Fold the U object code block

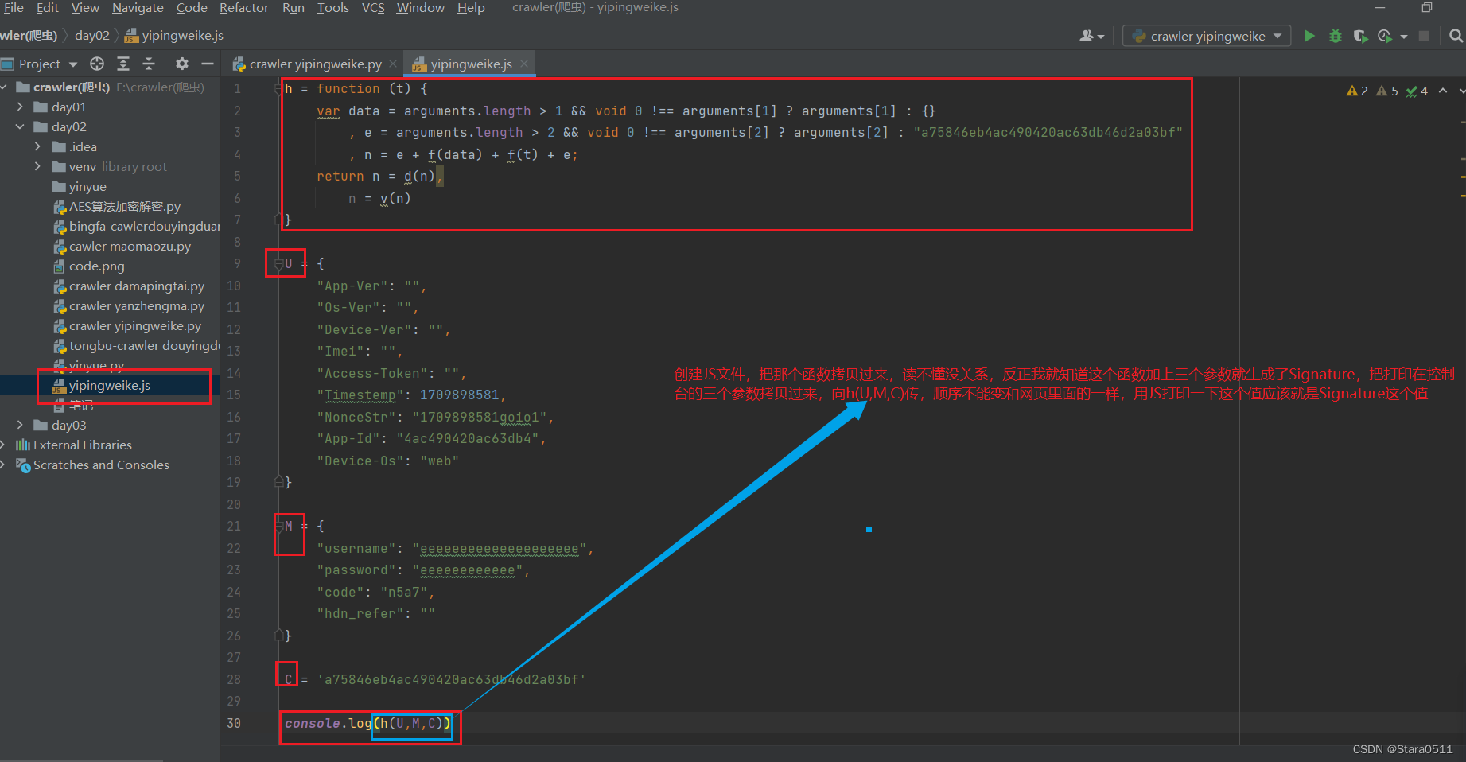click(x=279, y=263)
